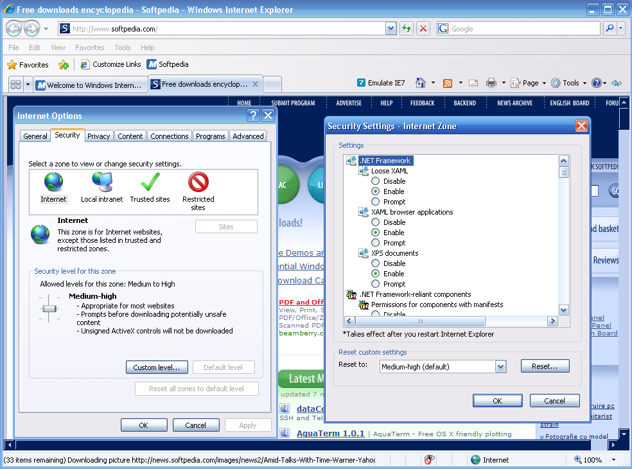The height and width of the screenshot is (469, 632).
Task: Select Prompt under Loose XAML
Action: (375, 202)
